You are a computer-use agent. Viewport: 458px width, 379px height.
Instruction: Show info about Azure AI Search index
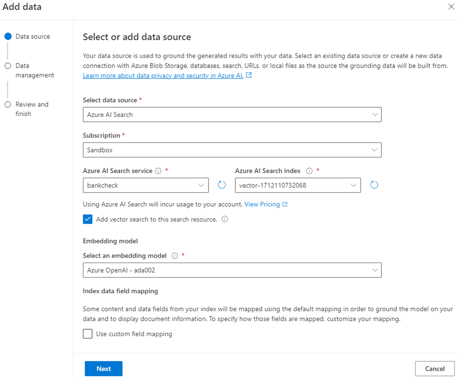pos(309,171)
